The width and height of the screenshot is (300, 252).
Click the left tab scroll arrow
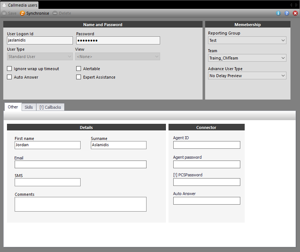point(291,5)
